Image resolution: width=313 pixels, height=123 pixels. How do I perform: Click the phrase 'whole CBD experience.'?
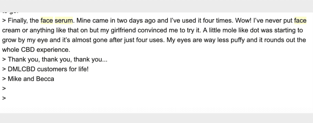tap(36, 50)
